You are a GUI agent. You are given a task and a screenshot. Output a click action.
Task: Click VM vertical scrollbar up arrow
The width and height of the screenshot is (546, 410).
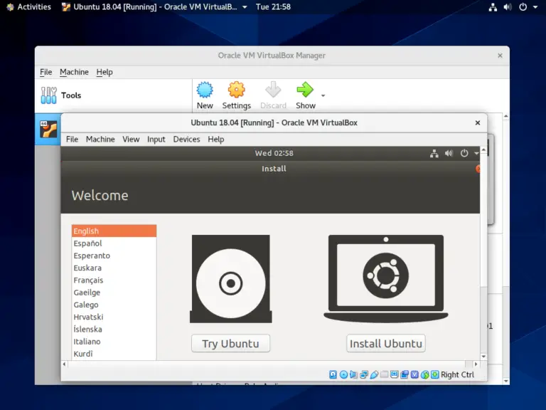tap(483, 150)
